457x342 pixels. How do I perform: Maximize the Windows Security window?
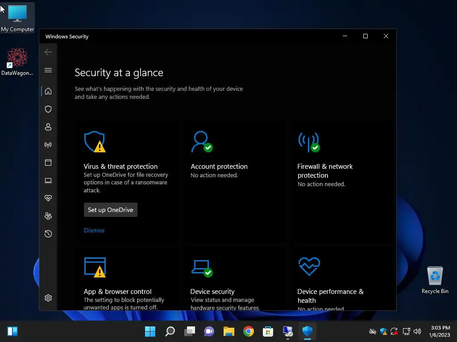365,36
